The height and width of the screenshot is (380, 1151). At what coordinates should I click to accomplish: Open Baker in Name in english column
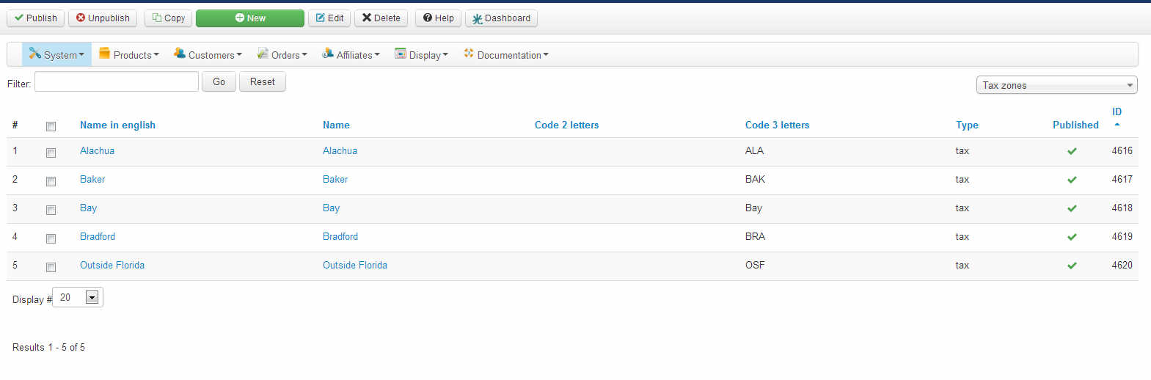[x=92, y=179]
